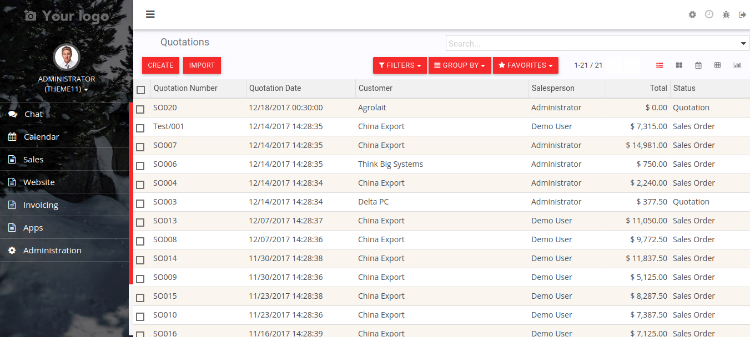Click the 12/18/2017 00:30:00 date cell
Viewport: 750px width, 337px height.
301,108
